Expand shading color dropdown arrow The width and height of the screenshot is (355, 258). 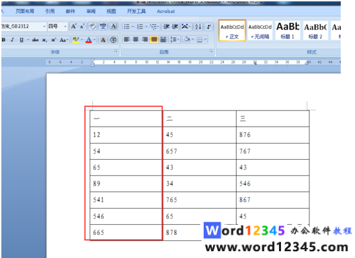pyautogui.click(x=193, y=40)
